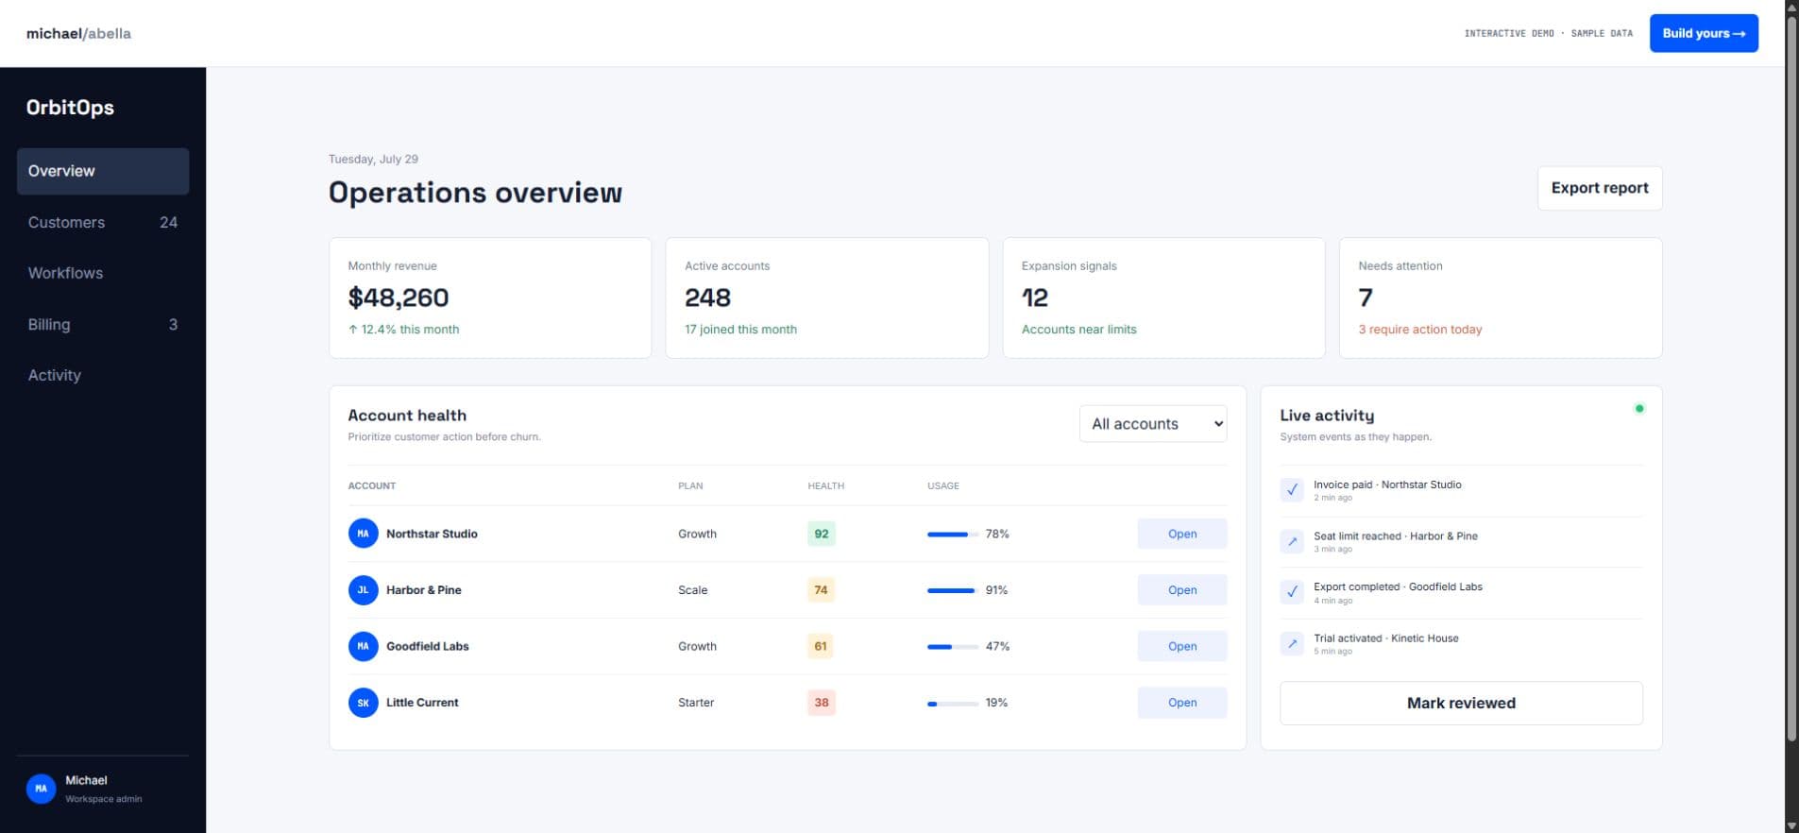The height and width of the screenshot is (833, 1799).
Task: Click the Harbor & Pine JL avatar
Action: pos(363,590)
